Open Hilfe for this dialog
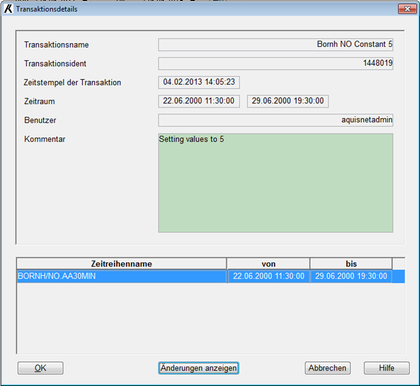Viewport: 420px width, 386px height. [386, 368]
